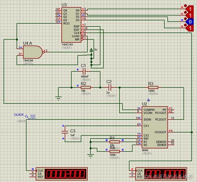Click the 4046 part label
The image size is (197, 182).
145,150
